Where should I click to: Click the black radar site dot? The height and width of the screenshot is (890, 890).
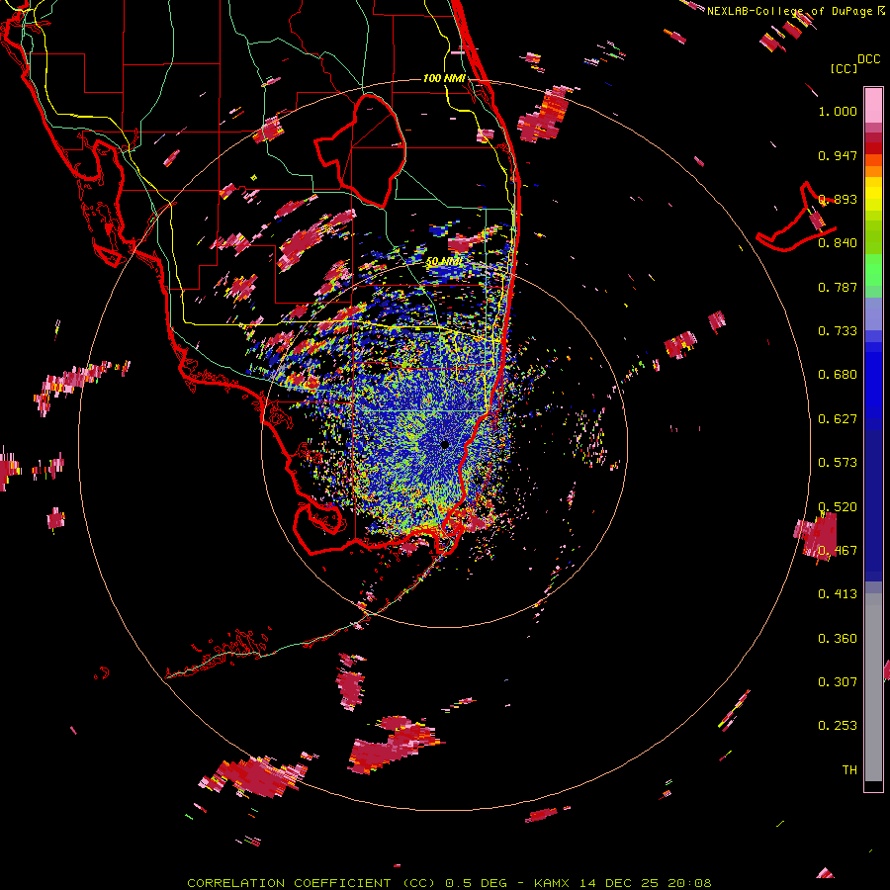[444, 444]
